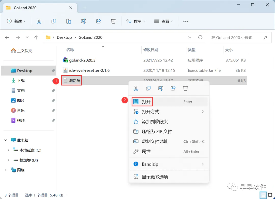
Task: Sort by the 名称 column header
Action: point(70,50)
